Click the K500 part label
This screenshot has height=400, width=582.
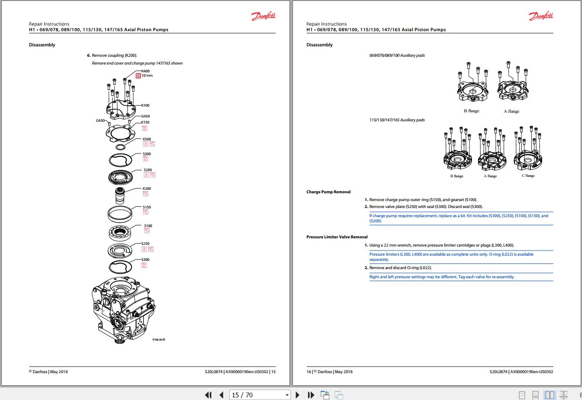[x=147, y=139]
